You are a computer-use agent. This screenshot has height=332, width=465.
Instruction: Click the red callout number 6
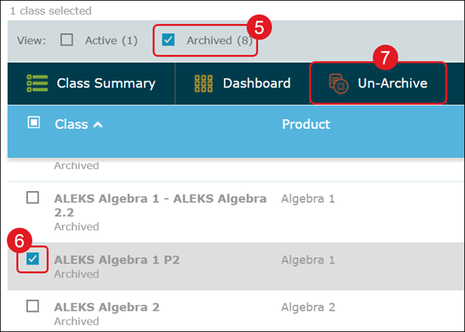pos(18,240)
